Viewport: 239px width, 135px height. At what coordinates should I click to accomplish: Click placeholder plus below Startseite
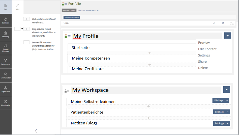coord(150,53)
